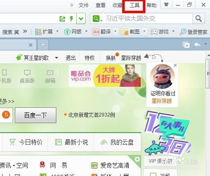Open the 扩展 dropdown arrow
Viewport: 210px width, 176px height.
[x=57, y=31]
